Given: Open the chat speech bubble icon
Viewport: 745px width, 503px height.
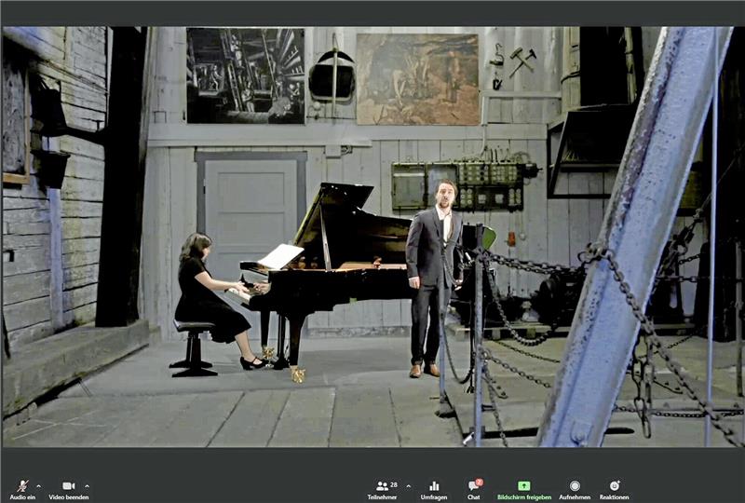Looking at the screenshot, I should [x=473, y=486].
